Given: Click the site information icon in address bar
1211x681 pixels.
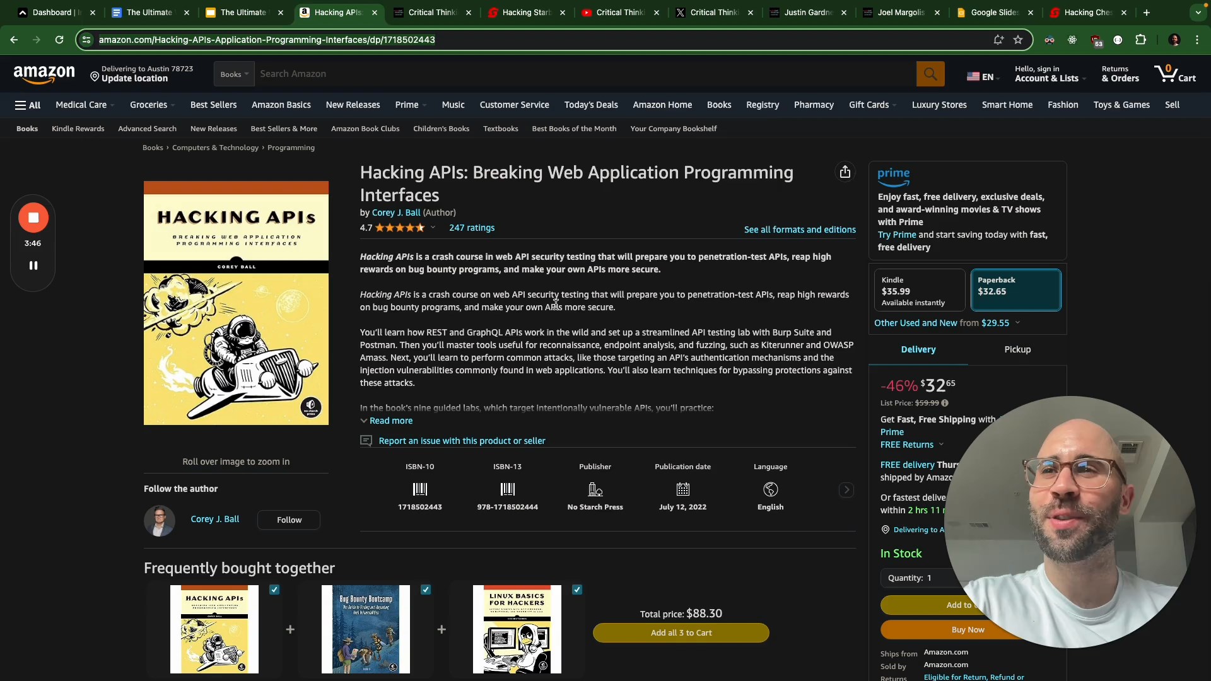Looking at the screenshot, I should 87,40.
